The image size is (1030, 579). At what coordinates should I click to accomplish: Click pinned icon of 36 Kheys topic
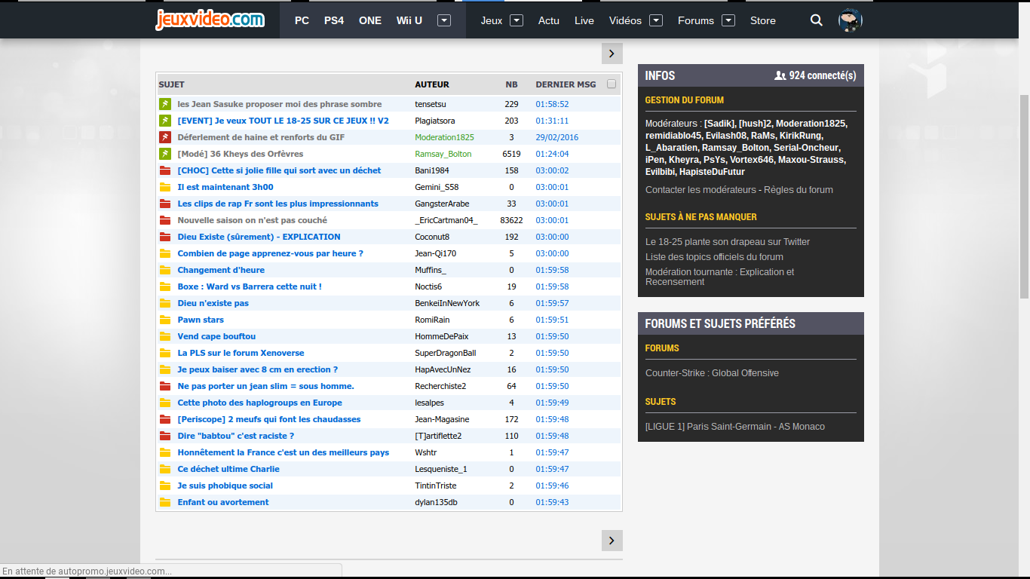[165, 154]
